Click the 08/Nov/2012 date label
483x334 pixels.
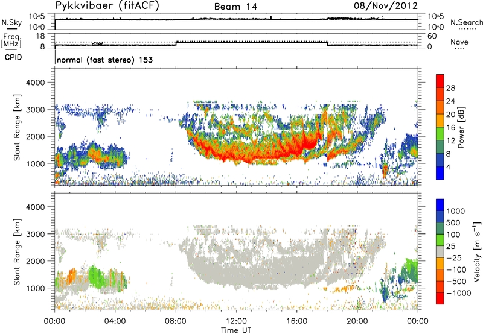386,6
